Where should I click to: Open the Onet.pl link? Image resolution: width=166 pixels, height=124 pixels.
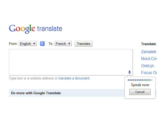tap(147, 66)
